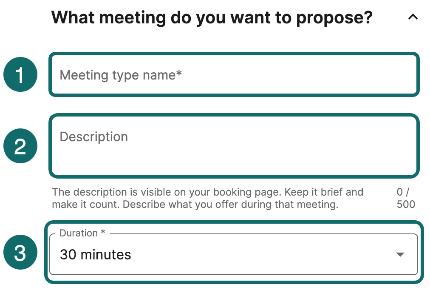Click the step 2 numbered badge
This screenshot has width=430, height=290.
20,146
